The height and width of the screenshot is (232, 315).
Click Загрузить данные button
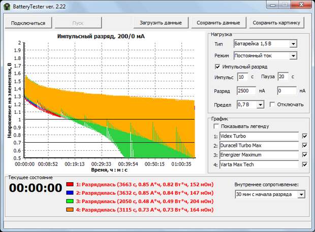161,23
